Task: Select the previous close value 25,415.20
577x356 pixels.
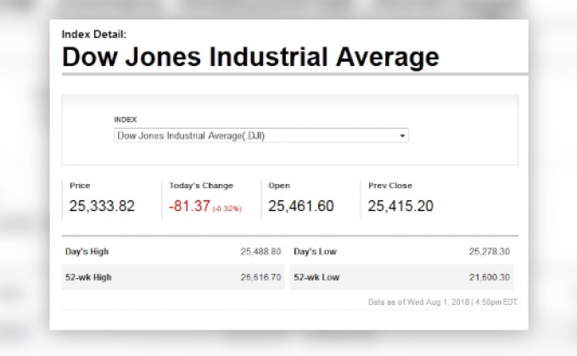Action: (401, 206)
